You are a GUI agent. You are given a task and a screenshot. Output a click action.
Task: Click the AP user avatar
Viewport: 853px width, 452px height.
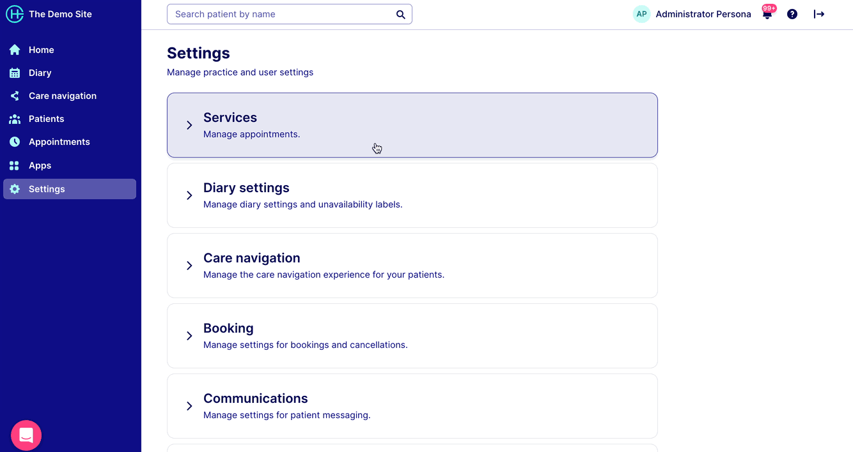(641, 14)
